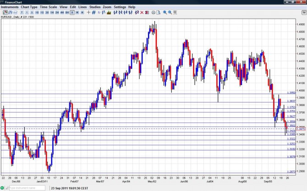Select the candlestick chart type icon
307x191 pixels.
pyautogui.click(x=5, y=12)
